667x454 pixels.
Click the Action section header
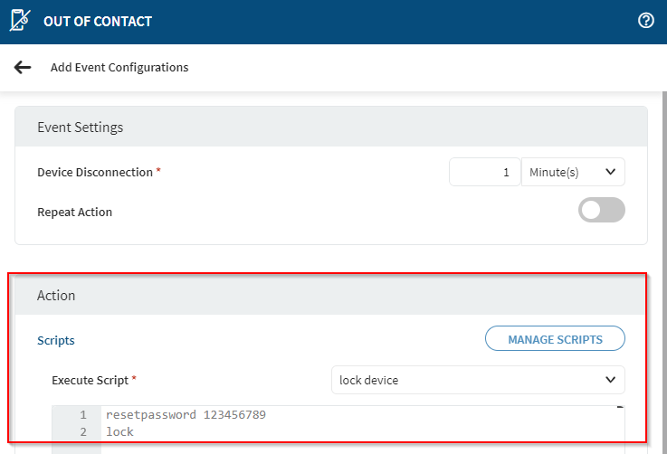56,296
